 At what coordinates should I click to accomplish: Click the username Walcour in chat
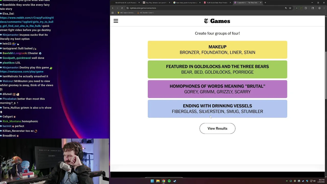(x=8, y=81)
